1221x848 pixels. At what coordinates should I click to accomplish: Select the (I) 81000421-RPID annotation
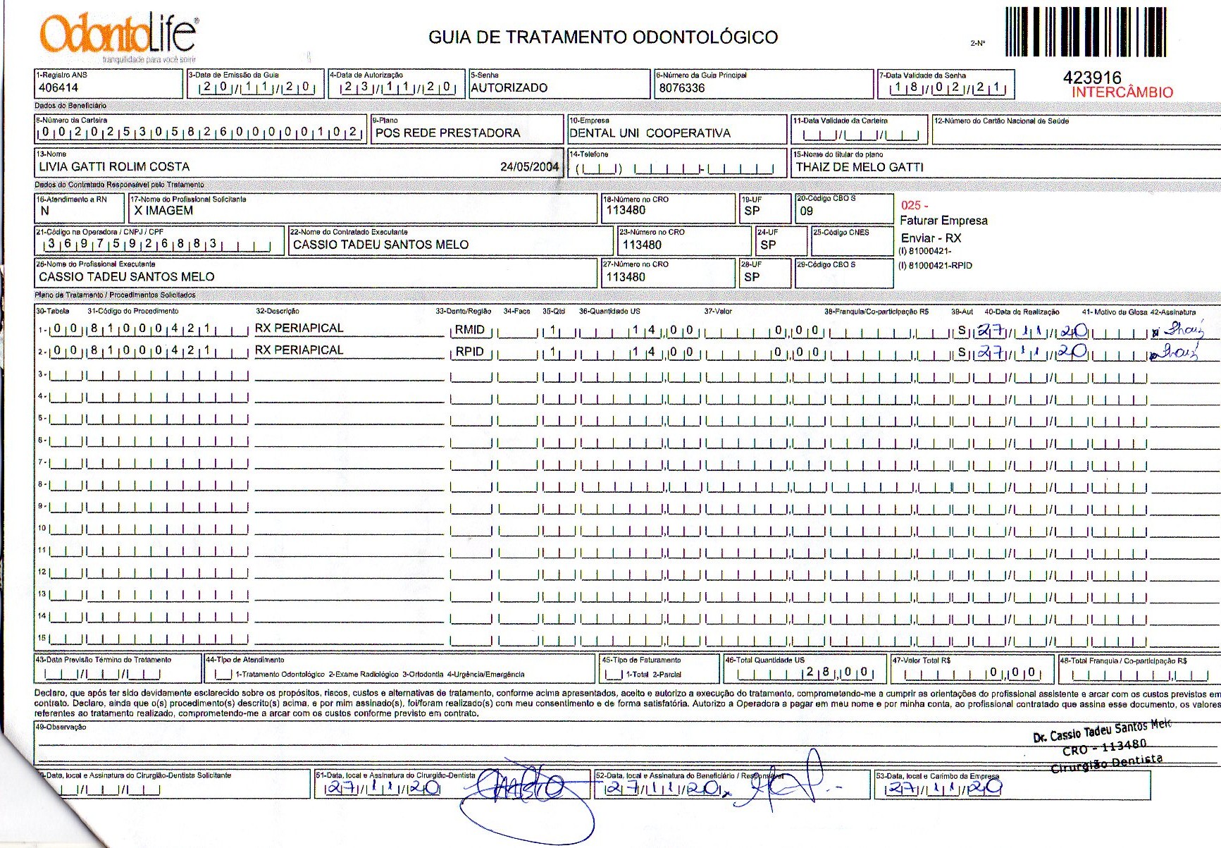pos(935,266)
